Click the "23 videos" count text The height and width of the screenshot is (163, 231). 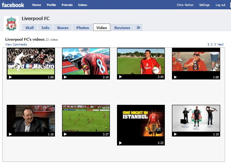pos(52,40)
